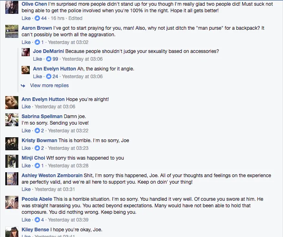Expand View more replies
This screenshot has width=283, height=237.
click(49, 86)
